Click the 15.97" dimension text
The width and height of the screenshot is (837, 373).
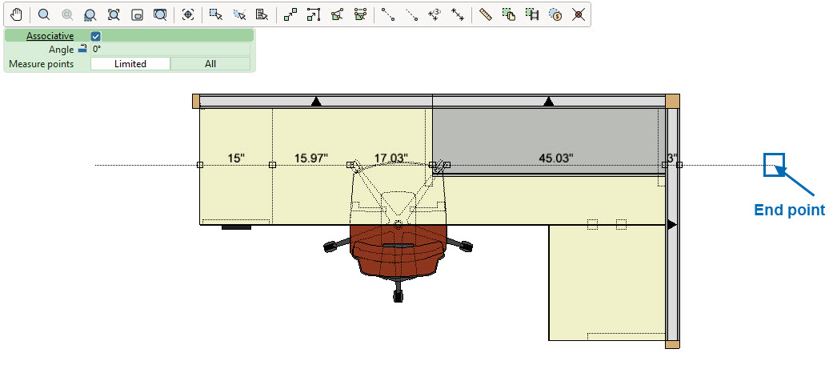(x=311, y=158)
